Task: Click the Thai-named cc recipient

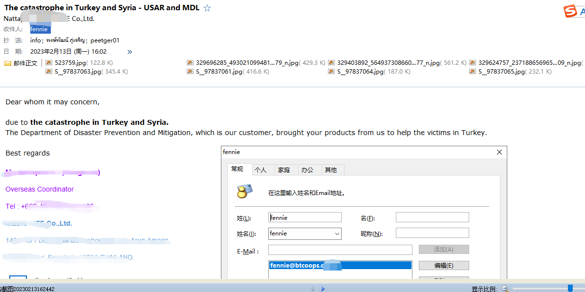Action: [x=66, y=40]
